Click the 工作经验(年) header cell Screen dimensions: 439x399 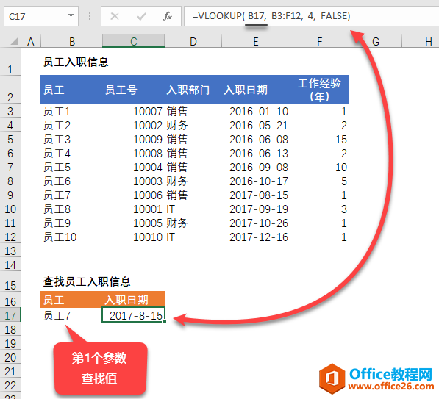coord(319,90)
